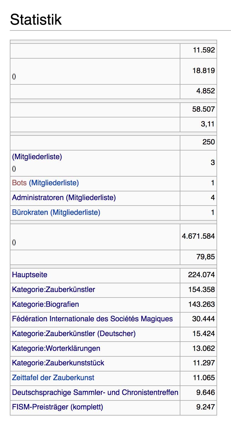This screenshot has height=428, width=231.
Task: Open the Hauptseite link
Action: 30,275
